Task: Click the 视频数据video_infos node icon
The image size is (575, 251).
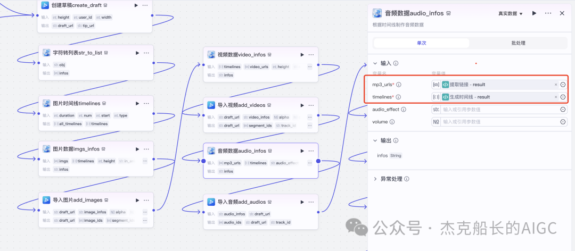Action: coord(211,55)
